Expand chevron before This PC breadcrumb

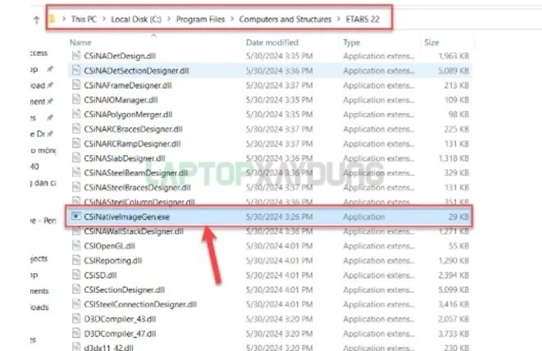click(64, 20)
